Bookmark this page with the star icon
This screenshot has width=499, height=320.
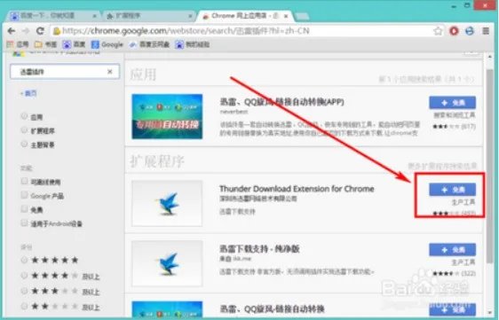439,31
